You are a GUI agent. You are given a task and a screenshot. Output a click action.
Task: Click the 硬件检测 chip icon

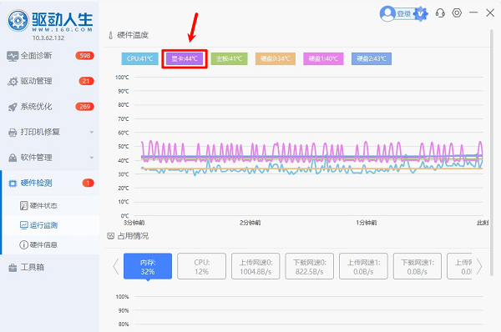point(13,184)
